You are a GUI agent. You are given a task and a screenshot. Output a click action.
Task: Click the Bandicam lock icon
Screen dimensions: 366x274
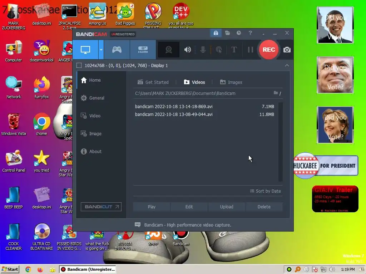[216, 33]
